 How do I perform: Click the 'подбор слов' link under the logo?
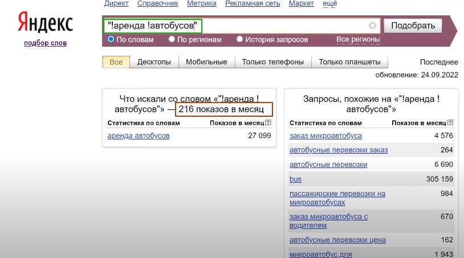(x=45, y=43)
